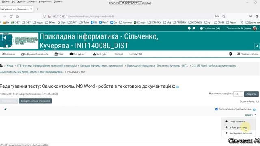260x146 pixels.
Task: Open the Радио bookmark folder
Action: tap(231, 22)
